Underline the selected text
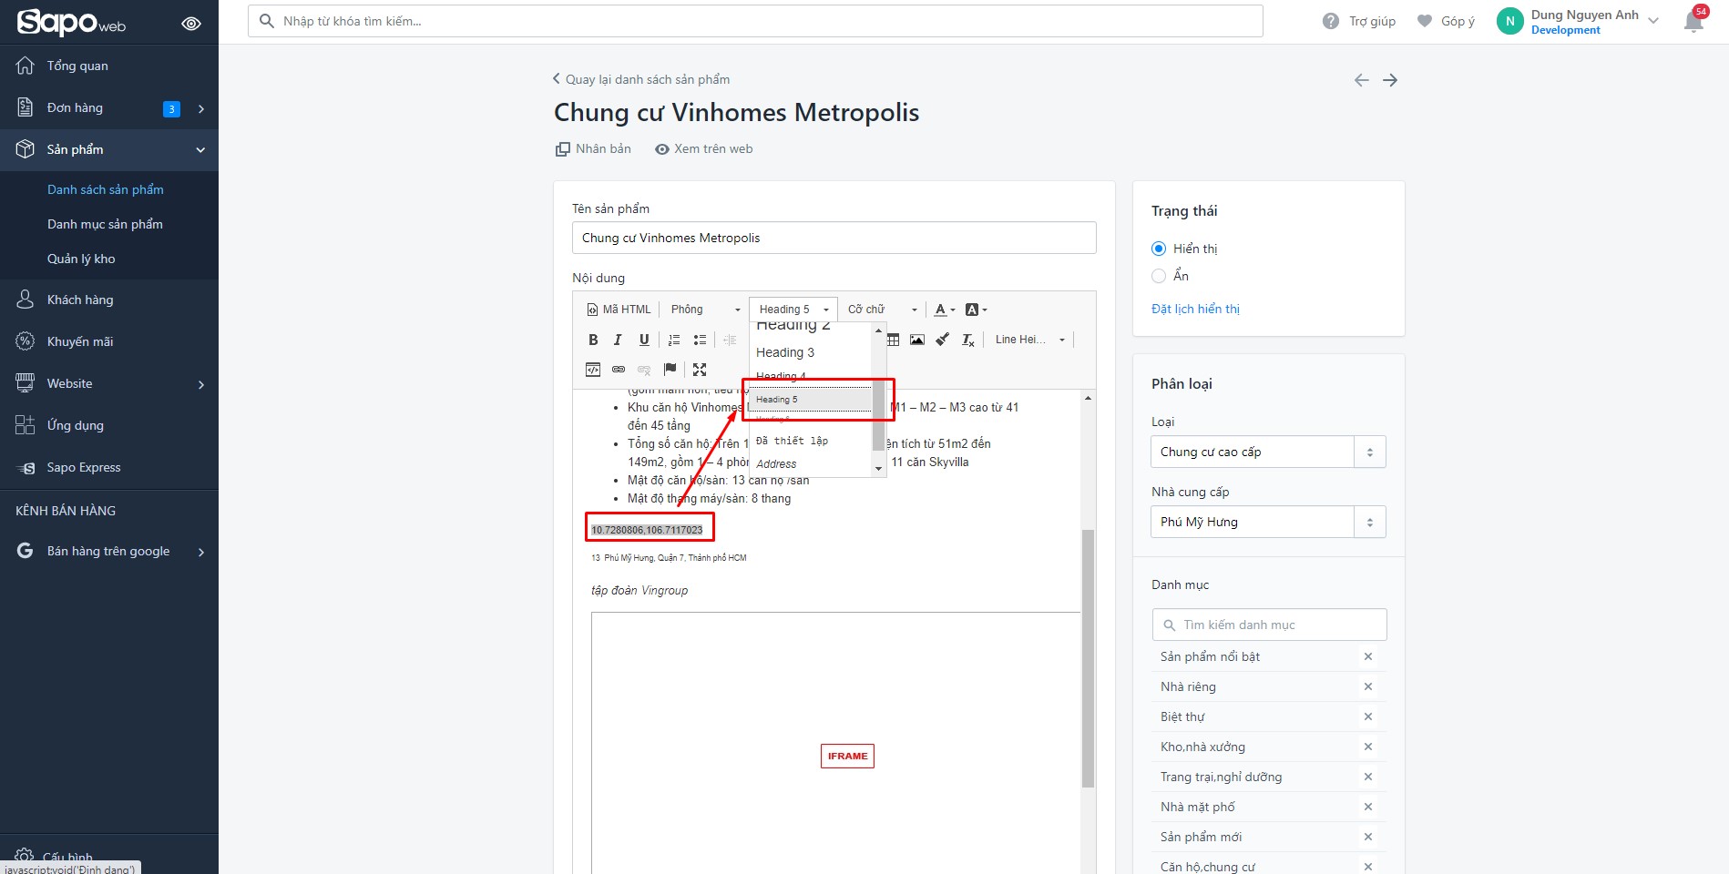This screenshot has width=1729, height=874. (x=644, y=340)
